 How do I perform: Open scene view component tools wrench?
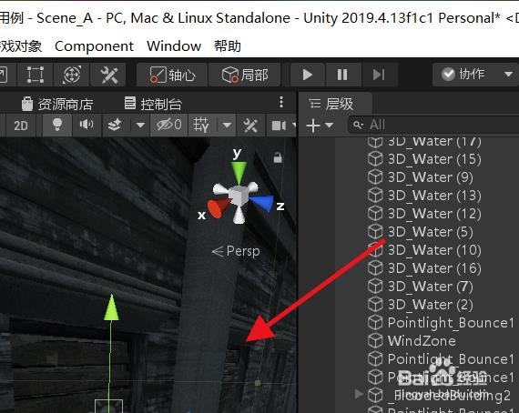[x=250, y=126]
